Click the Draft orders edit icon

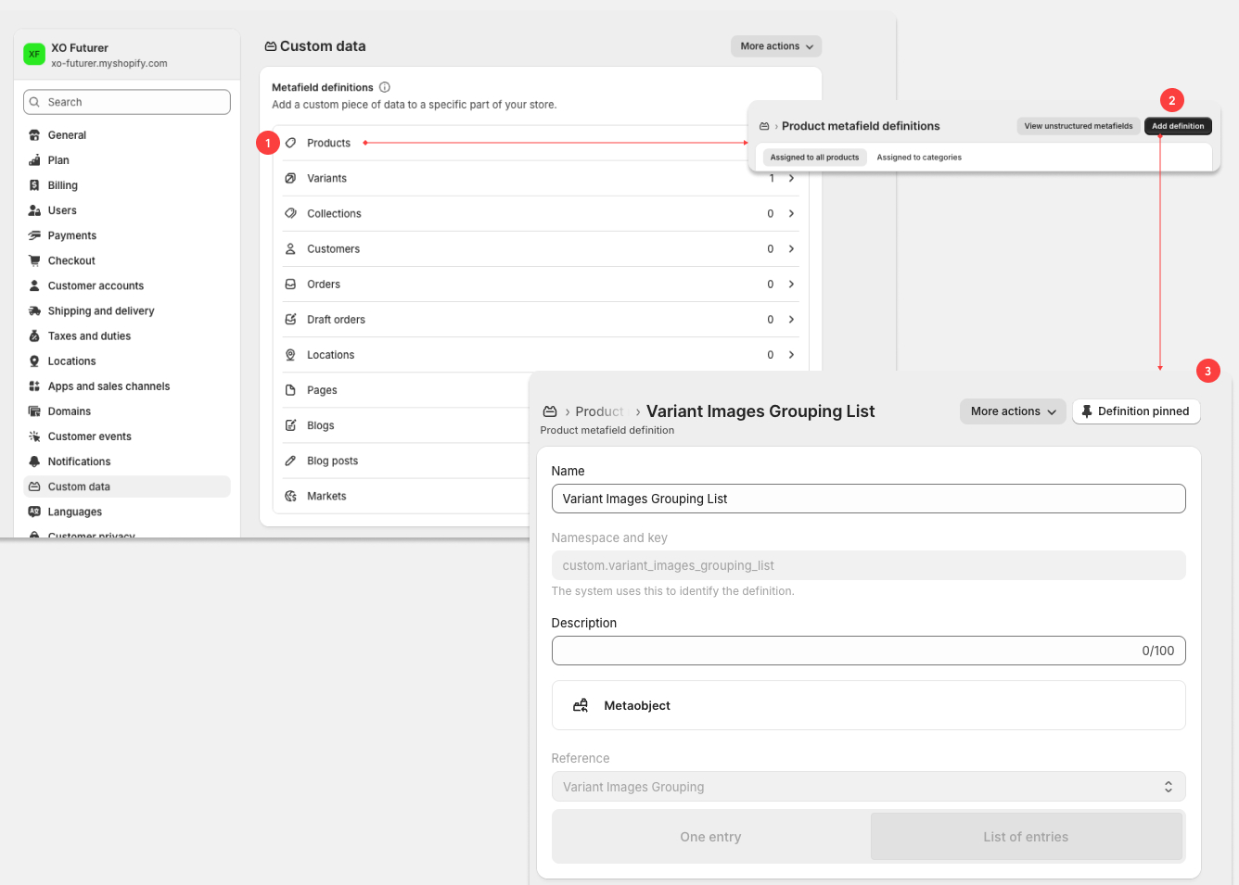pos(290,320)
